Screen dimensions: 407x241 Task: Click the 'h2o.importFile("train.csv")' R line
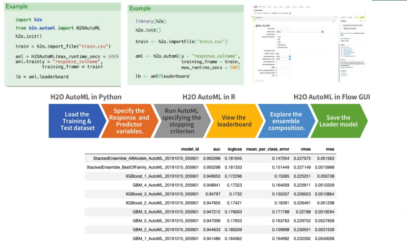coord(181,42)
